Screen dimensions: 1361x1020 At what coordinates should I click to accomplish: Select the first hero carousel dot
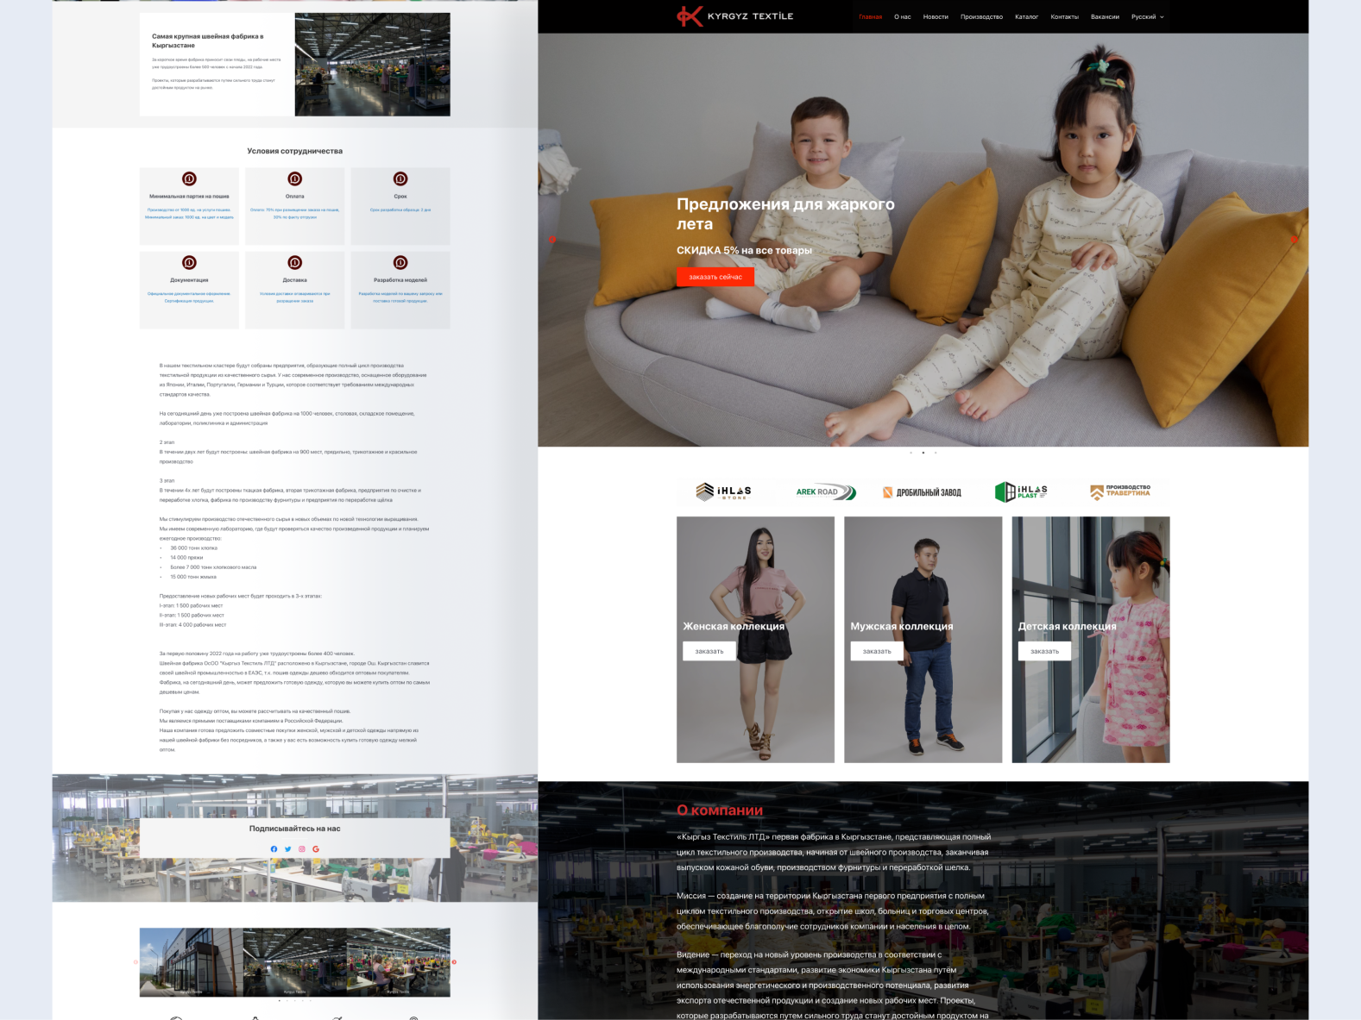pos(911,453)
